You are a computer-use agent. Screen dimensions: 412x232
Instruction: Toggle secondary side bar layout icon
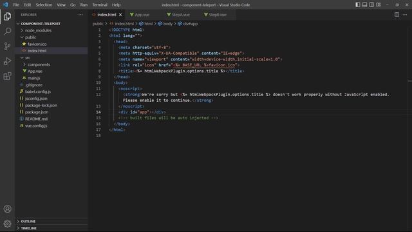click(371, 5)
